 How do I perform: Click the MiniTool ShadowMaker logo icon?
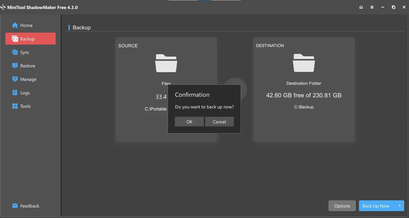pyautogui.click(x=3, y=7)
